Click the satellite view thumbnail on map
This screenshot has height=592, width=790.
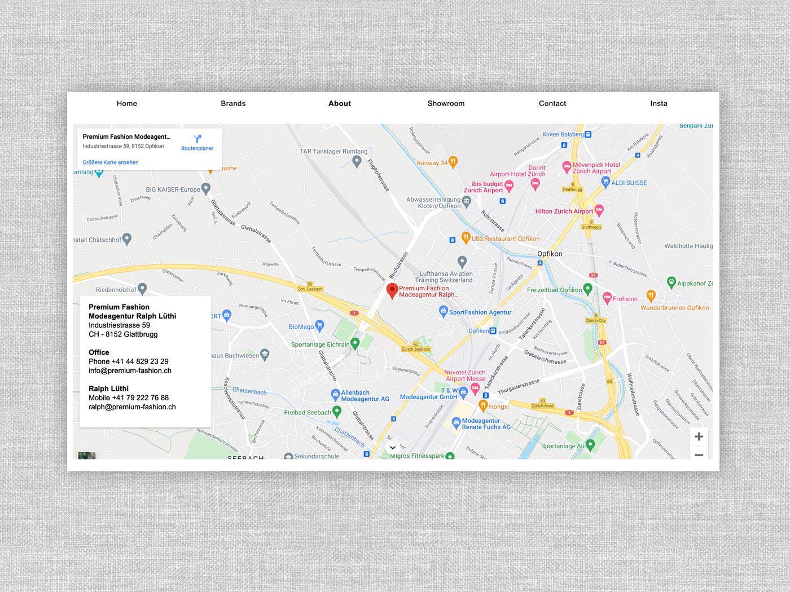click(x=87, y=455)
